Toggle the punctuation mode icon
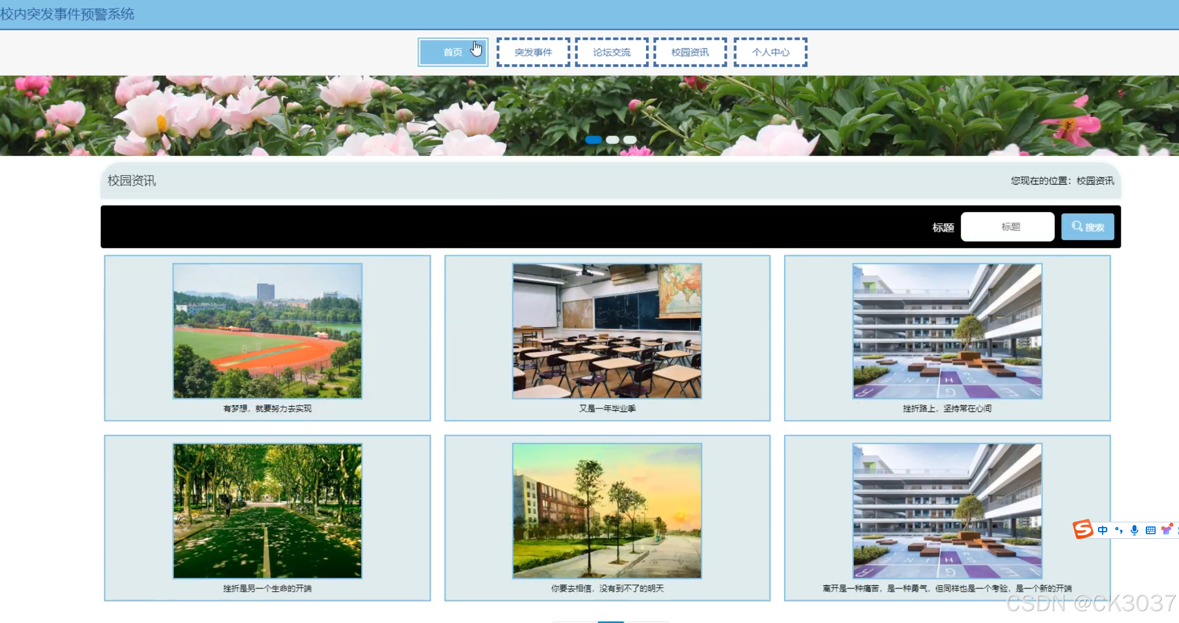Viewport: 1179px width, 623px height. point(1119,530)
